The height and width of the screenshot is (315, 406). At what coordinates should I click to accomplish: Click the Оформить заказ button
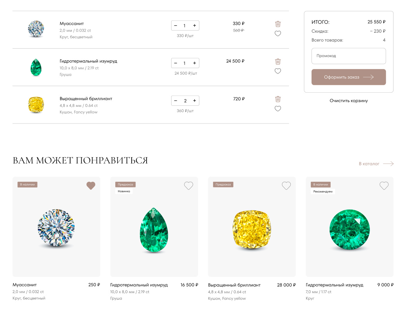348,77
